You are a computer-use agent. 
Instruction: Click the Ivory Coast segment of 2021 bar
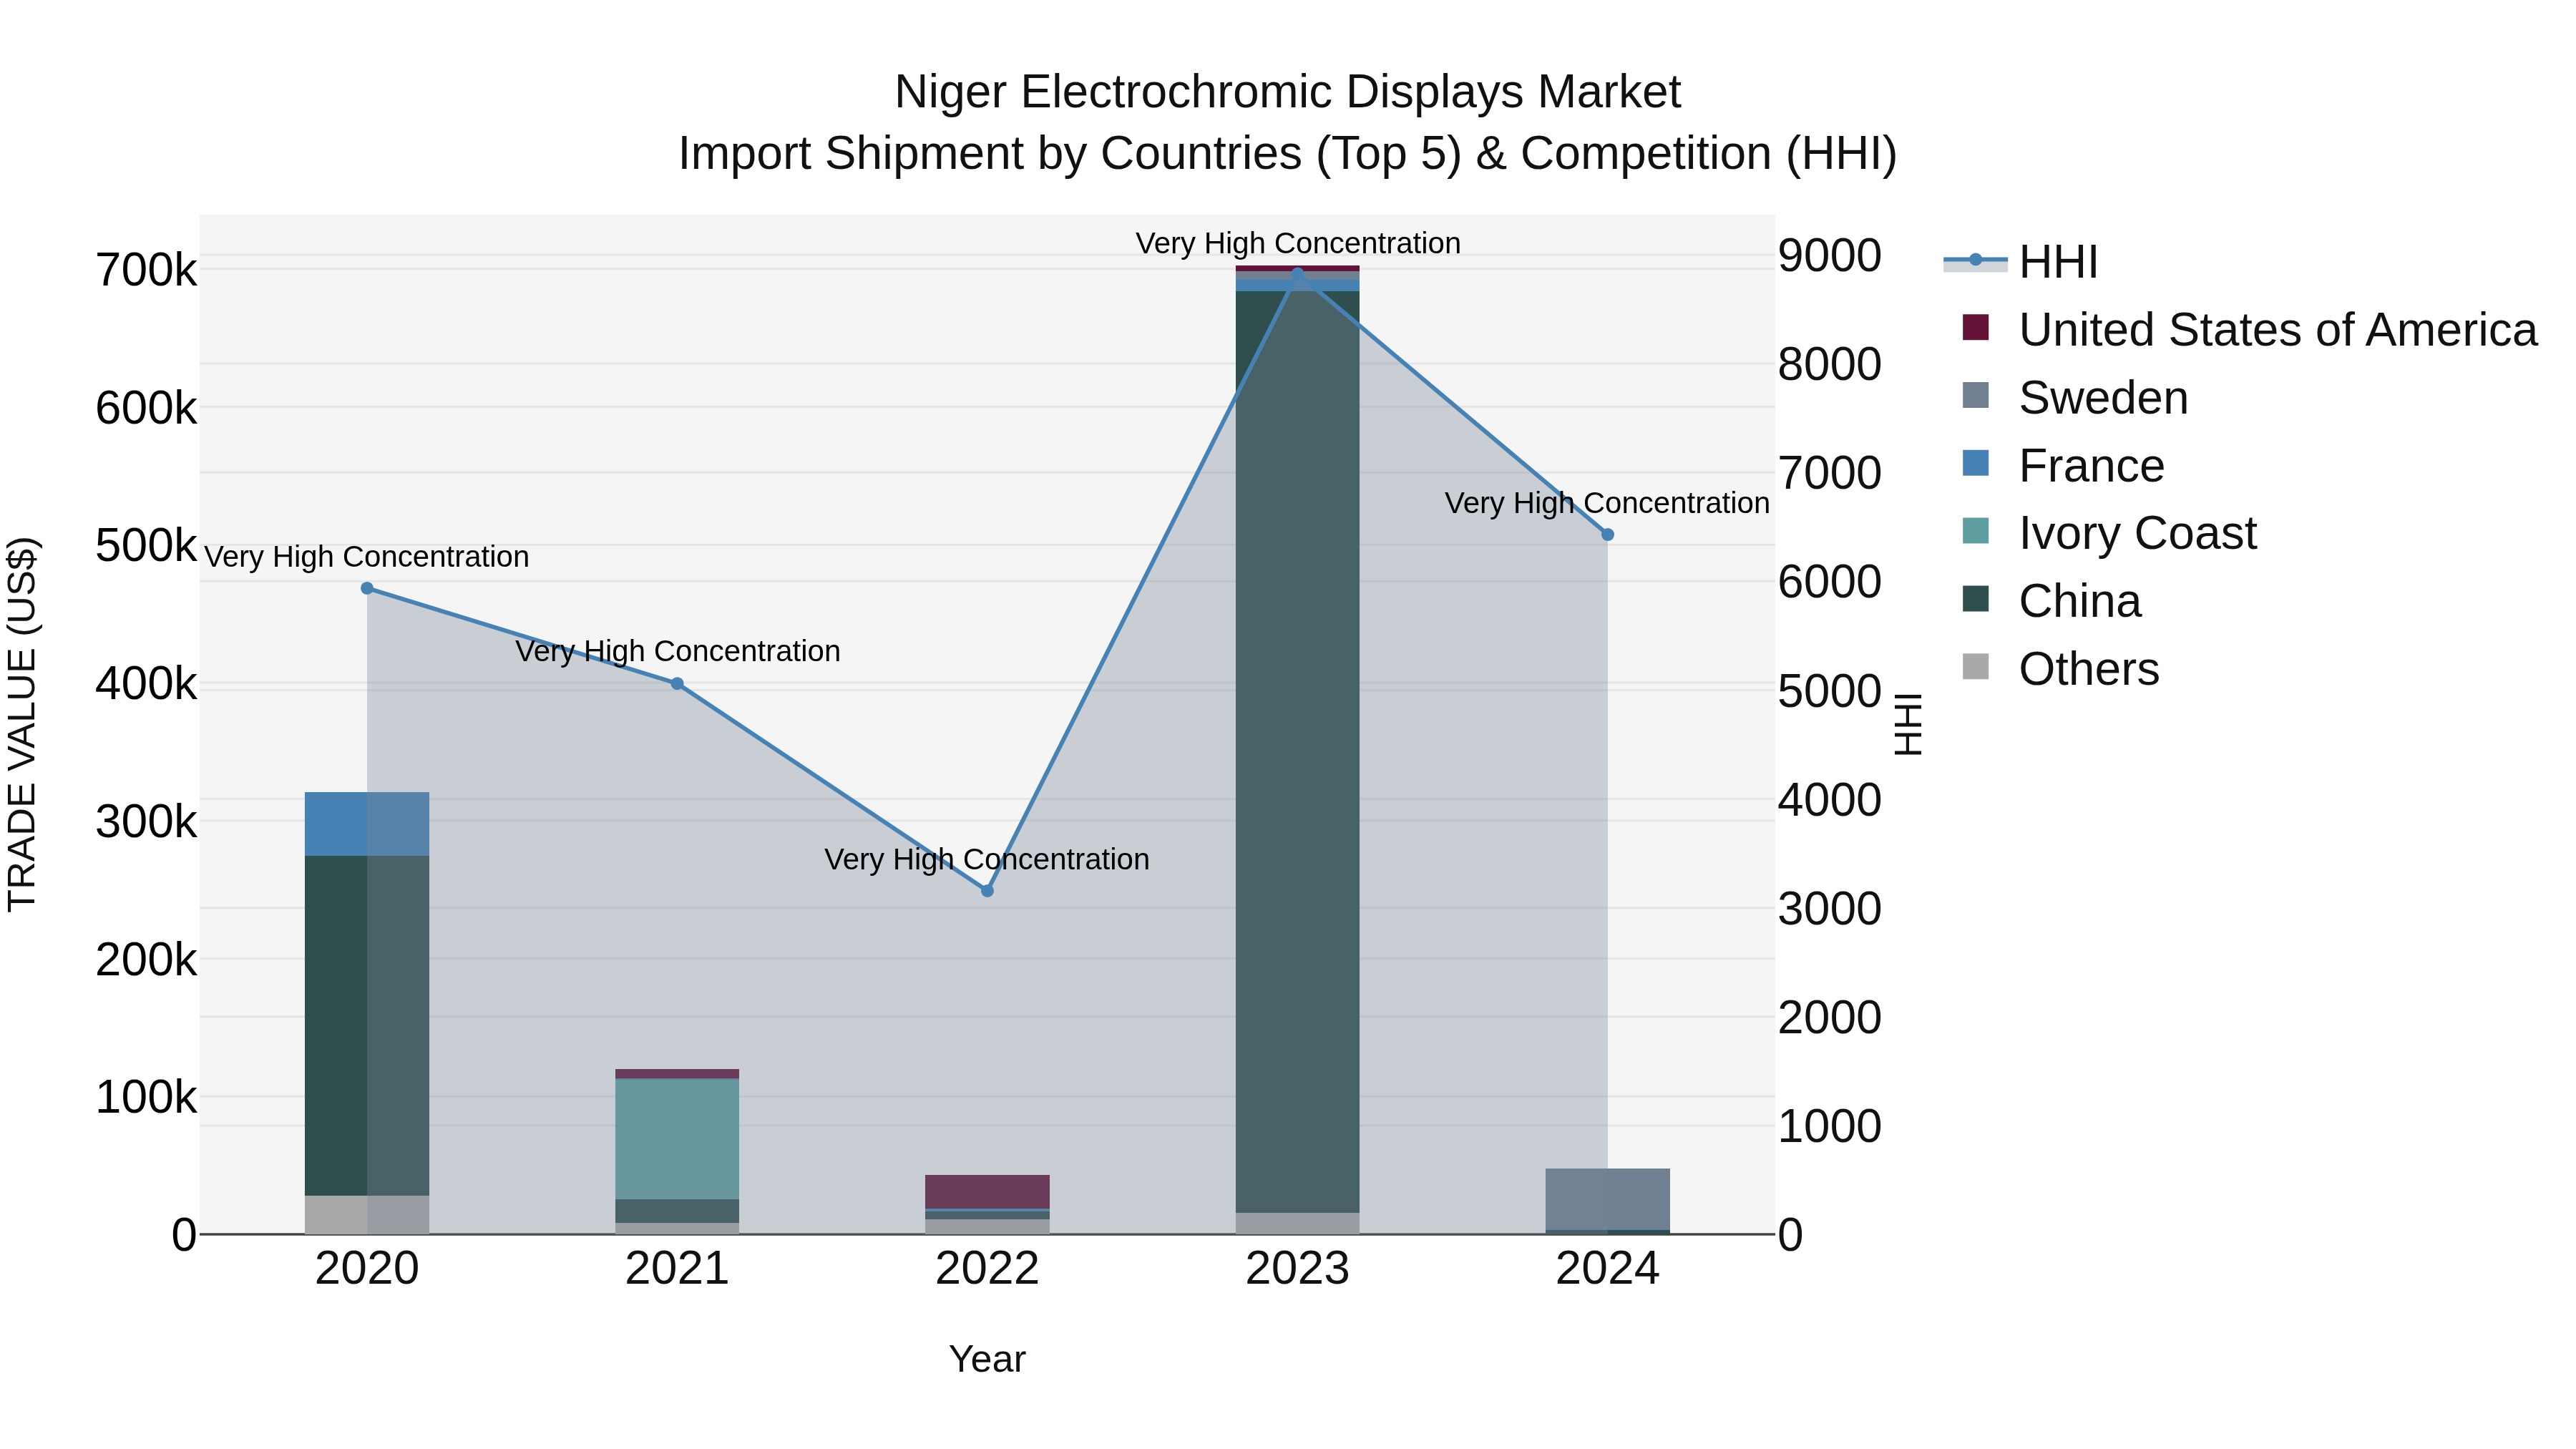pos(677,1139)
